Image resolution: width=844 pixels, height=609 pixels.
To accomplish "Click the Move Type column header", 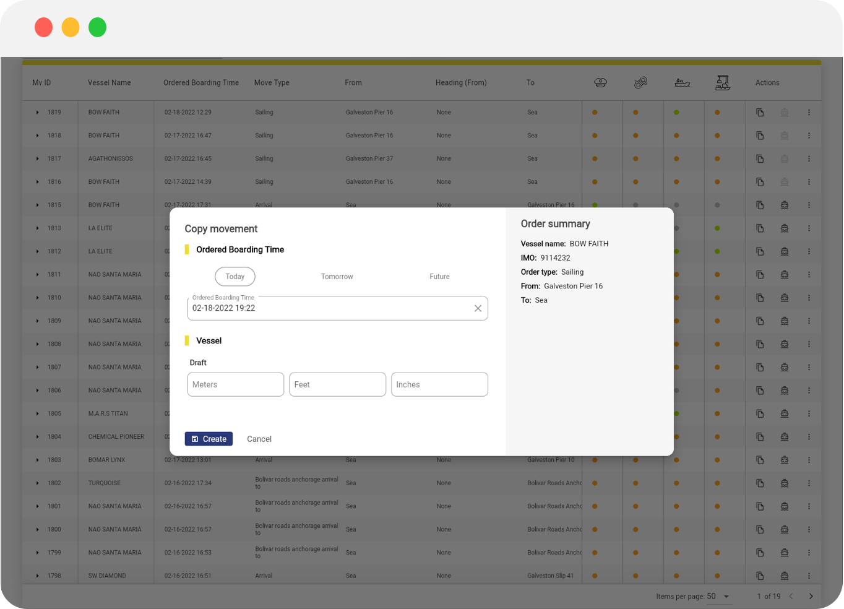I will pyautogui.click(x=272, y=82).
